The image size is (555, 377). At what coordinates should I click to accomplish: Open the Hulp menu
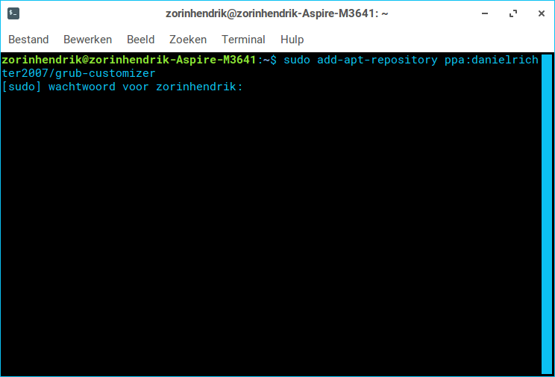[292, 40]
